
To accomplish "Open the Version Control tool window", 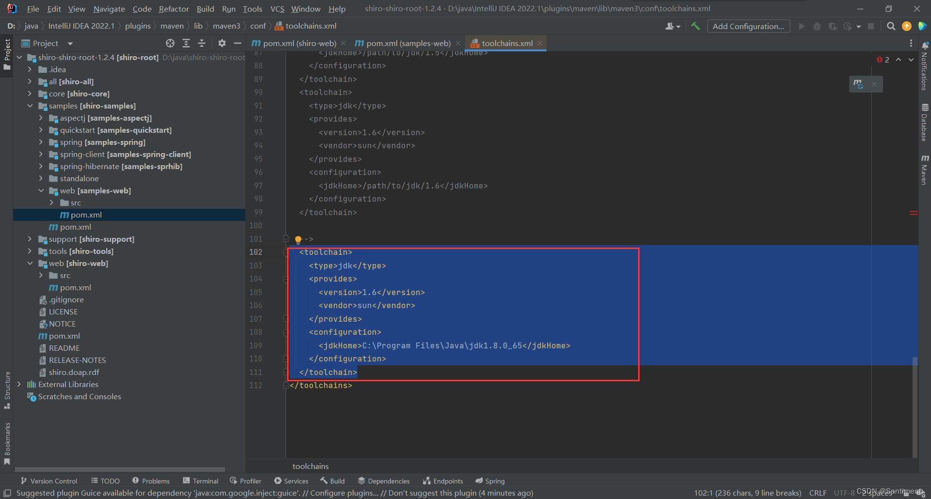I will tap(49, 481).
